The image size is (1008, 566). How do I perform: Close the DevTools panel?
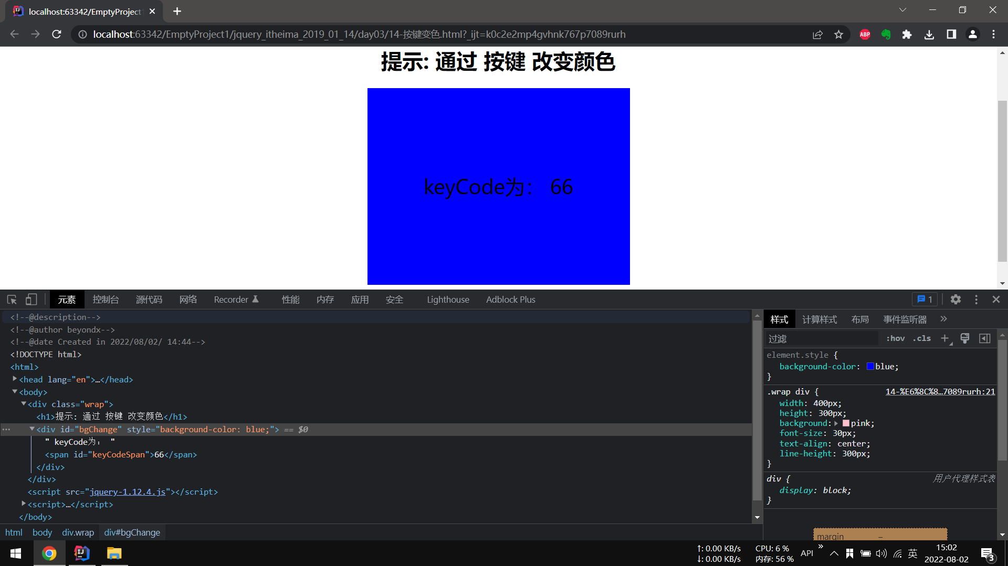coord(996,300)
